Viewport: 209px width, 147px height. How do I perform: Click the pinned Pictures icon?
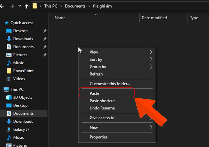(x=9, y=55)
